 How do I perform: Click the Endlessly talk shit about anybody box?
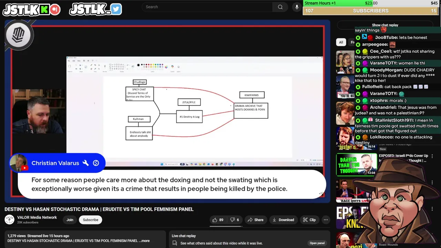click(139, 133)
